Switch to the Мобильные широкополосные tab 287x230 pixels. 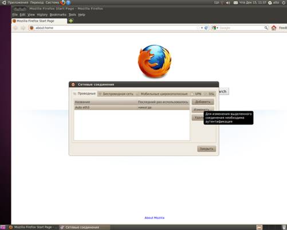click(162, 94)
